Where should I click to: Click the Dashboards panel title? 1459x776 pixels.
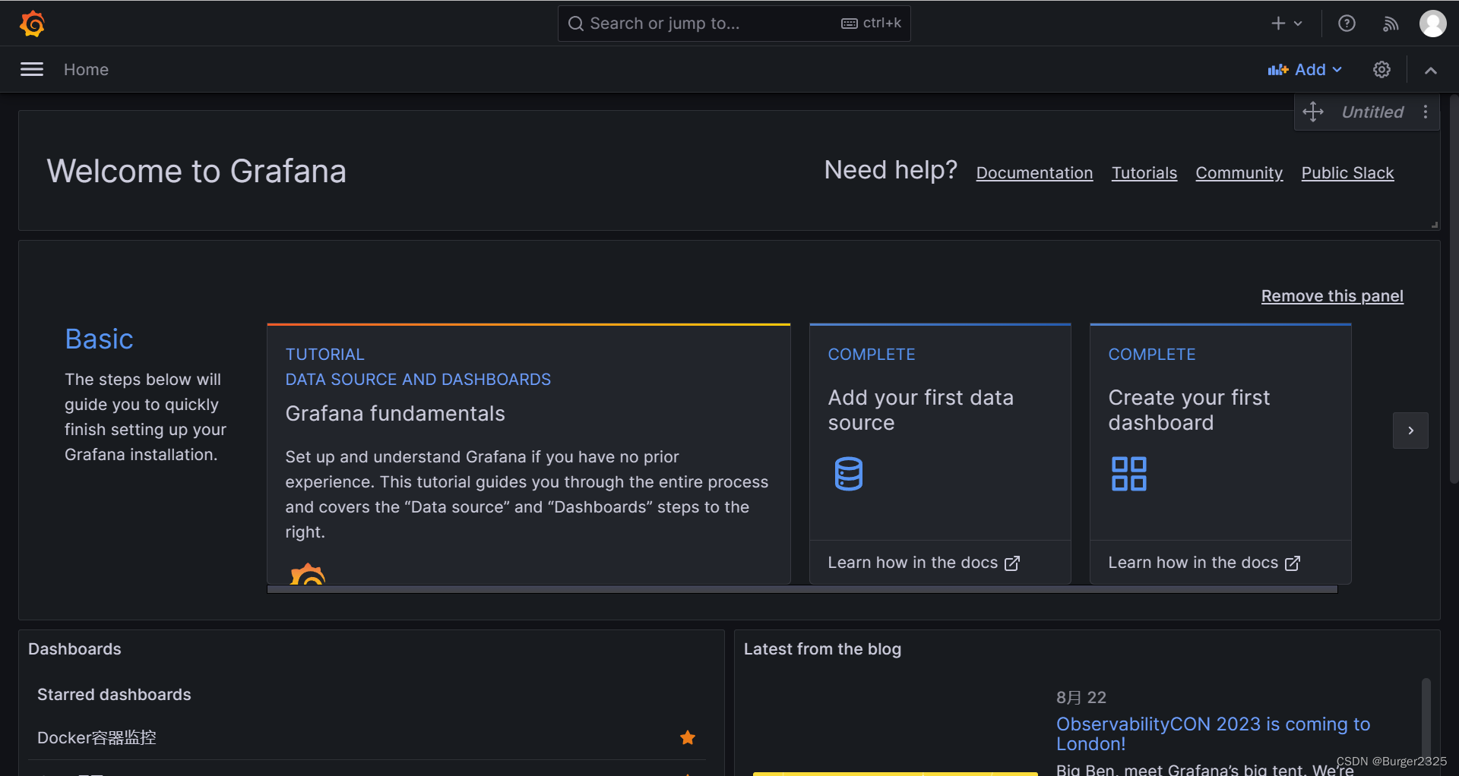tap(74, 649)
